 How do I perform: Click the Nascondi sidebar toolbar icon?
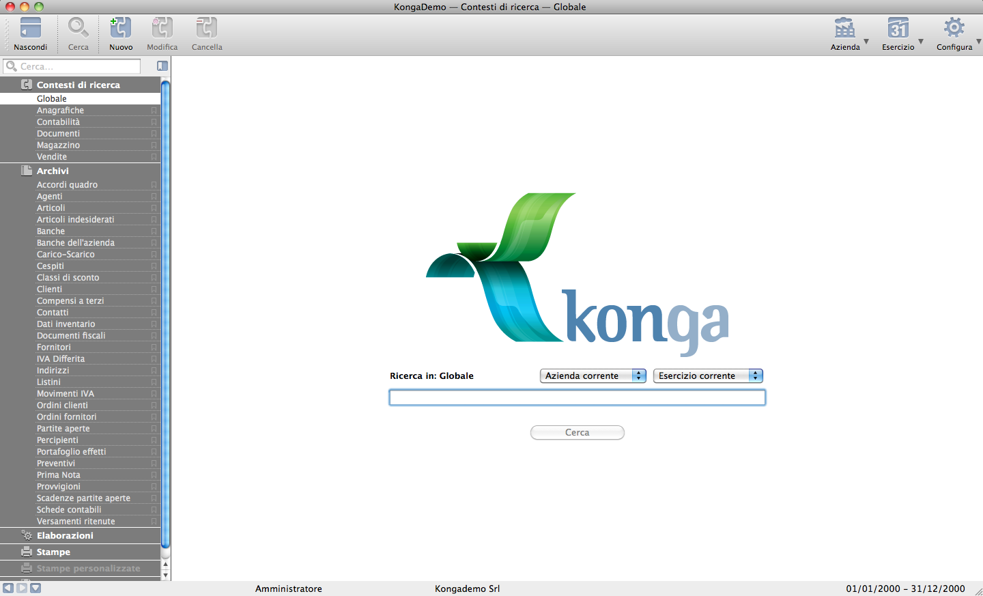coord(31,29)
